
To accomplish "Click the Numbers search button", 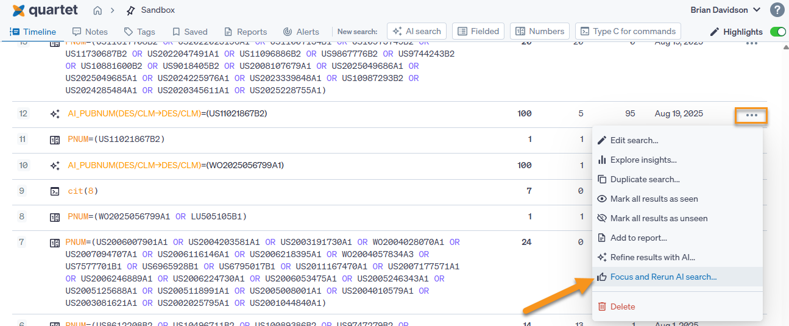I will tap(540, 31).
